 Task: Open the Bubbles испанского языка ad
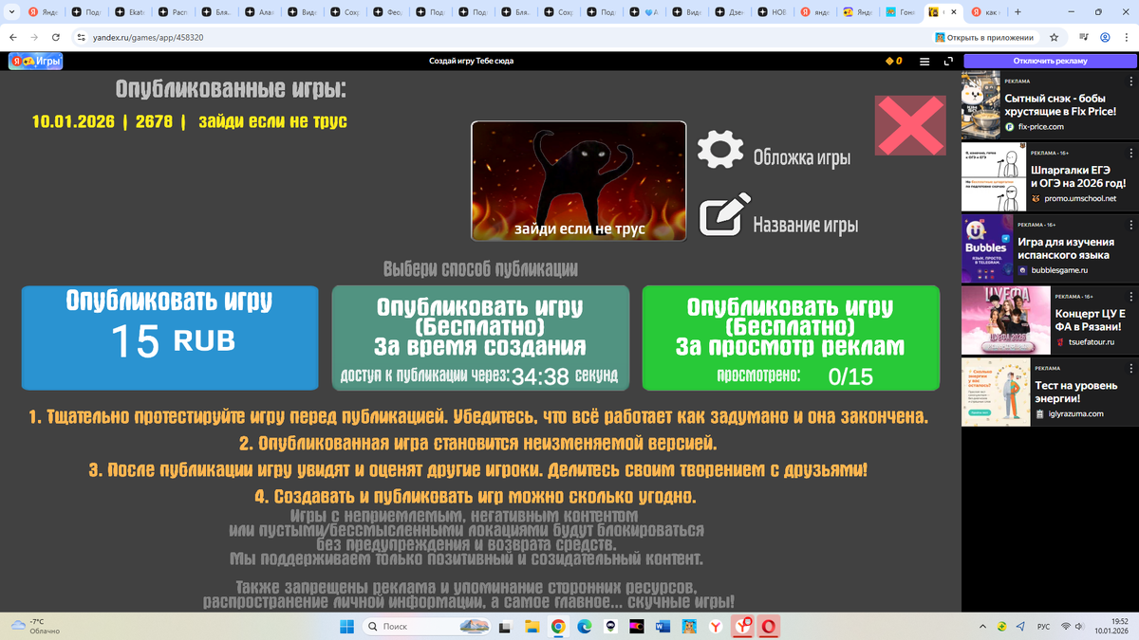tap(1049, 248)
